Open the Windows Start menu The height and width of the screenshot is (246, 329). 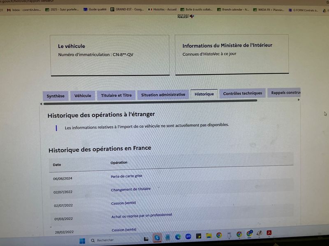[82, 241]
